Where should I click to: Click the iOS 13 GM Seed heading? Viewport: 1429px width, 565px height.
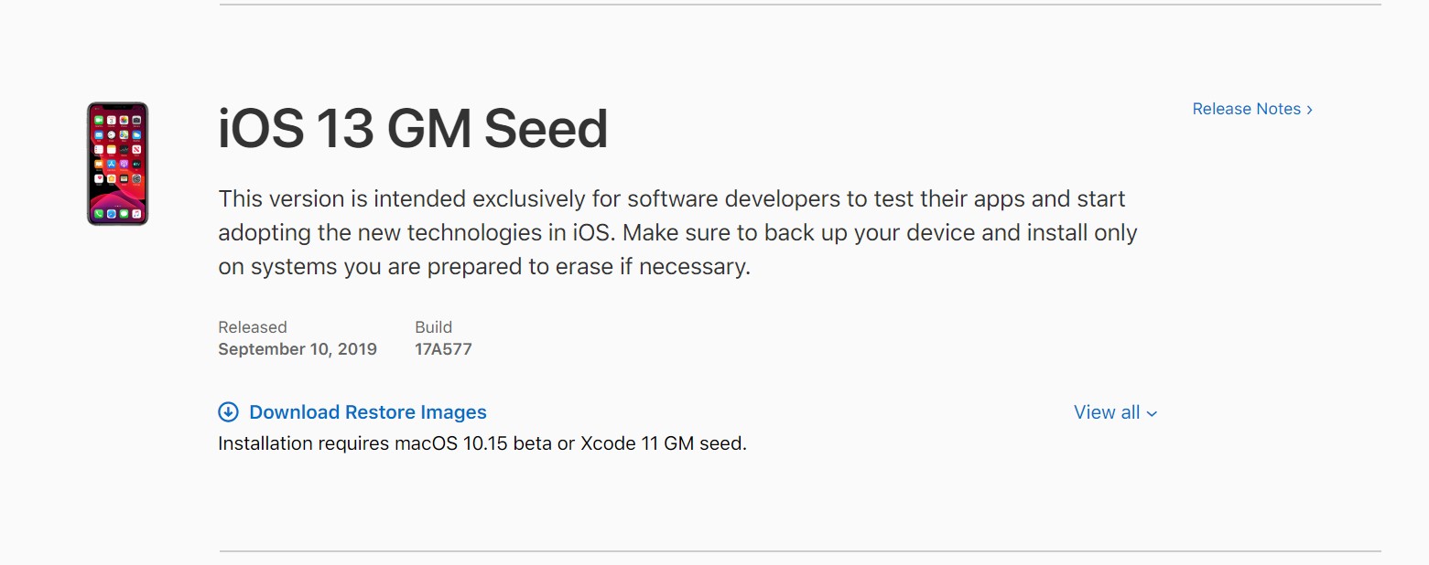click(413, 129)
